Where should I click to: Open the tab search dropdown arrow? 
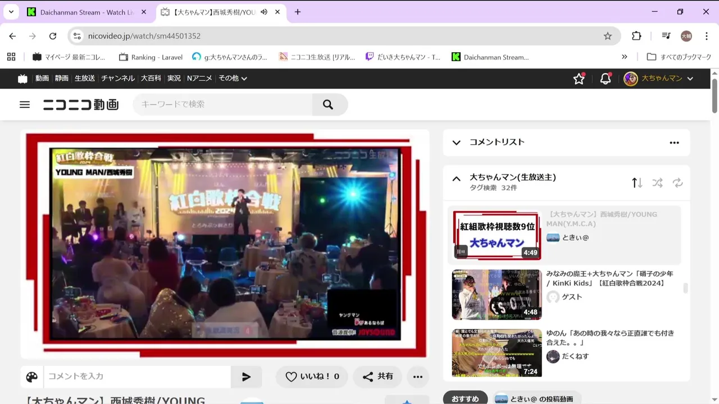(x=11, y=12)
